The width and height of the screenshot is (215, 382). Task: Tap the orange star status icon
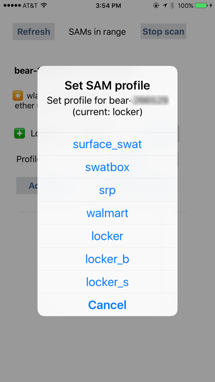[x=18, y=95]
